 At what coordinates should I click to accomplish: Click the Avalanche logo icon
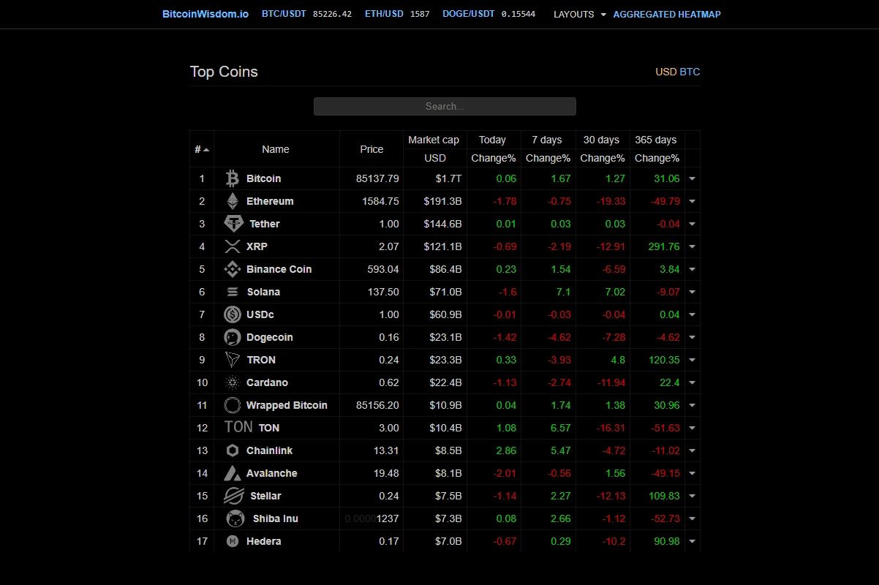[x=233, y=473]
